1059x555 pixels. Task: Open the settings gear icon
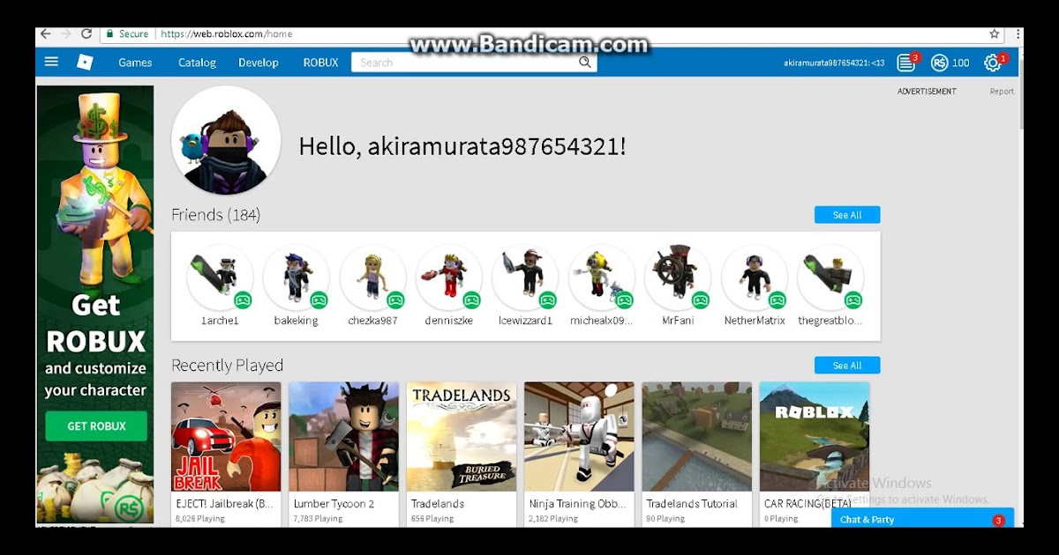[x=993, y=63]
